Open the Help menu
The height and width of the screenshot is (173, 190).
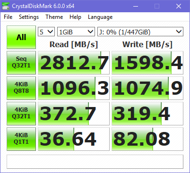coord(75,17)
